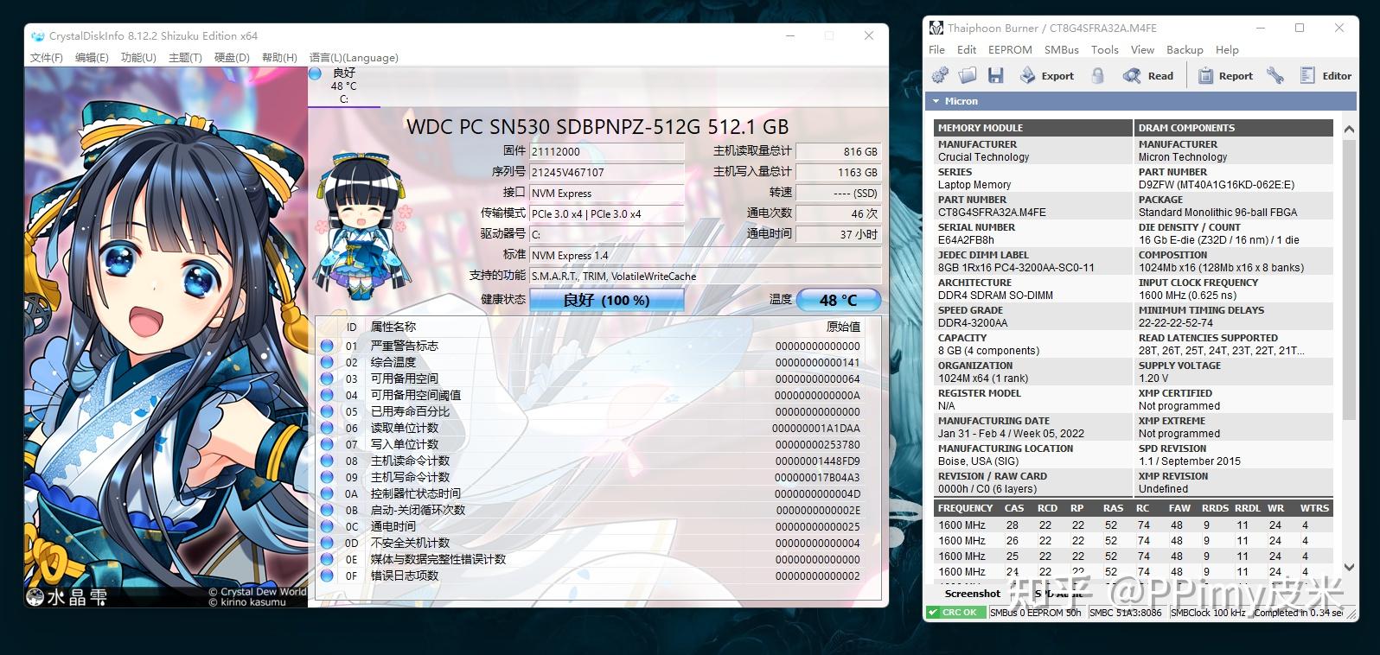This screenshot has height=655, width=1380.
Task: Click status orb for attribute 0B 启动-关闭循环次数
Action: [327, 510]
